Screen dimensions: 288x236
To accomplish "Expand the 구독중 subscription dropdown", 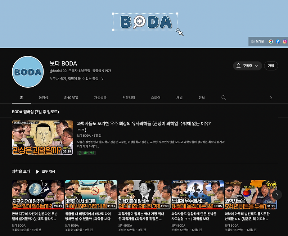I will pos(247,66).
